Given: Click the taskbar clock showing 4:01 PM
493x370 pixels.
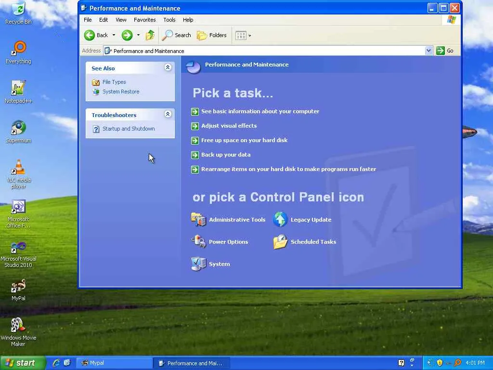Looking at the screenshot, I should click(475, 363).
